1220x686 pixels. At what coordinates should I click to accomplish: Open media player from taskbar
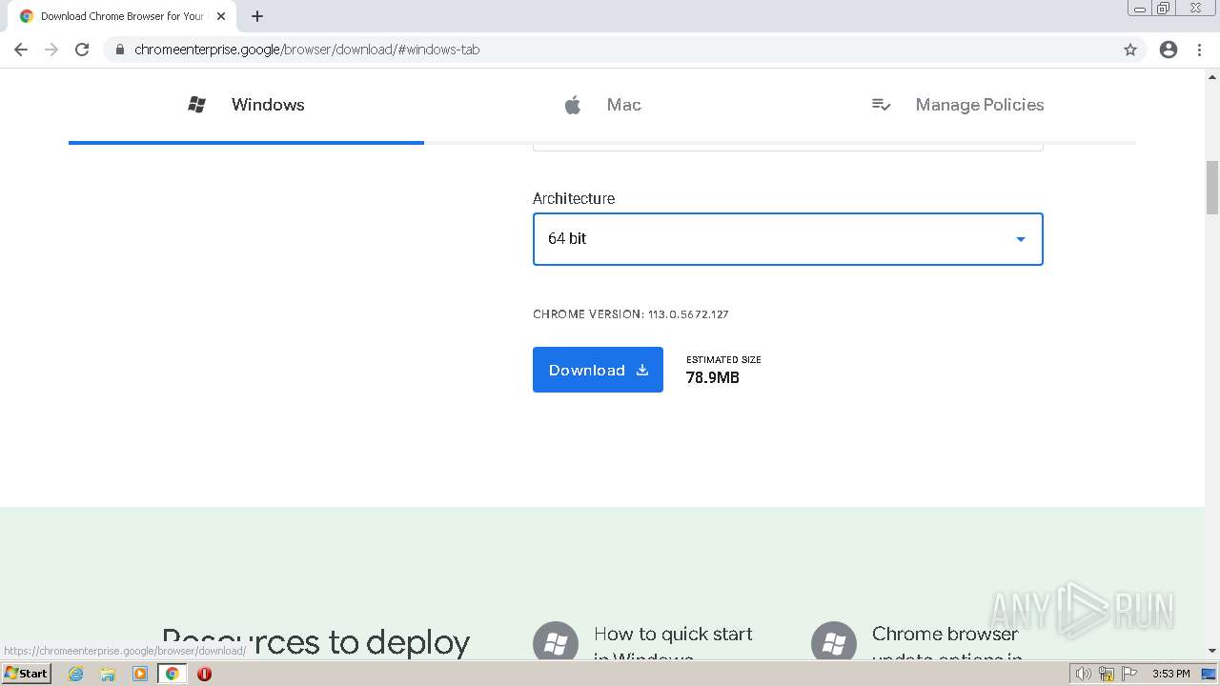[x=140, y=674]
